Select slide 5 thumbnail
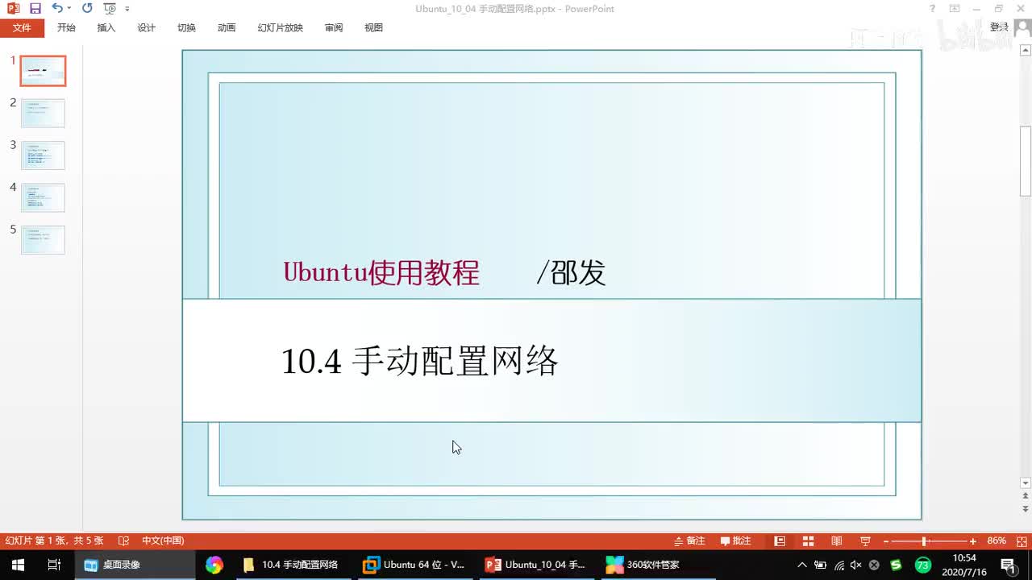1032x580 pixels. [43, 239]
